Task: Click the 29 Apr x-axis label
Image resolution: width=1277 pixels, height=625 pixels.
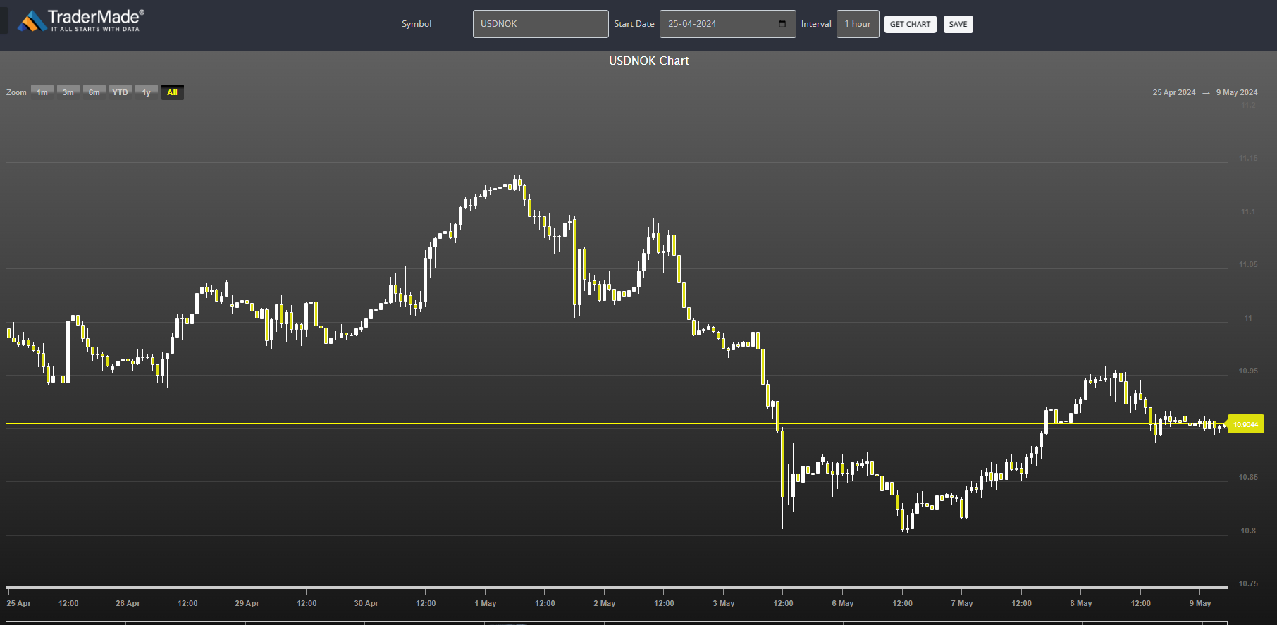Action: click(x=247, y=603)
